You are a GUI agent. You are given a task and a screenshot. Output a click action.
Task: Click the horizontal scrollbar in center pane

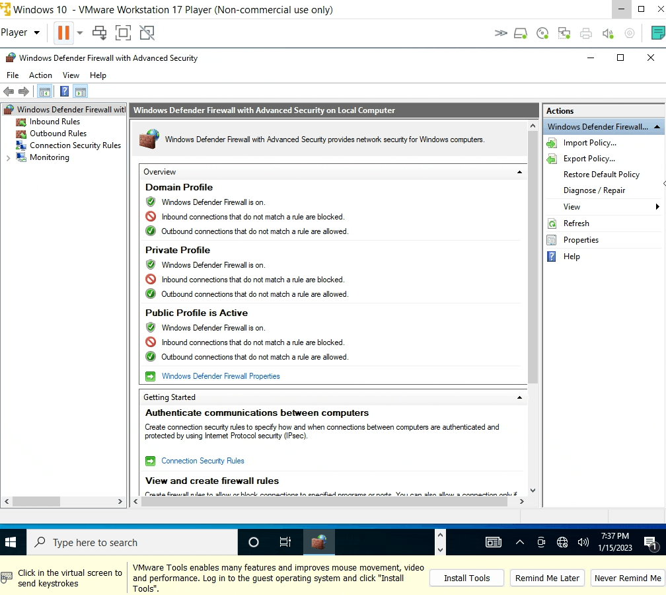pos(324,502)
